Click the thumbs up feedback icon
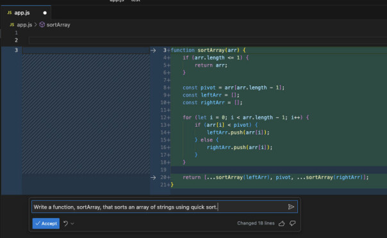387x238 pixels. (282, 223)
